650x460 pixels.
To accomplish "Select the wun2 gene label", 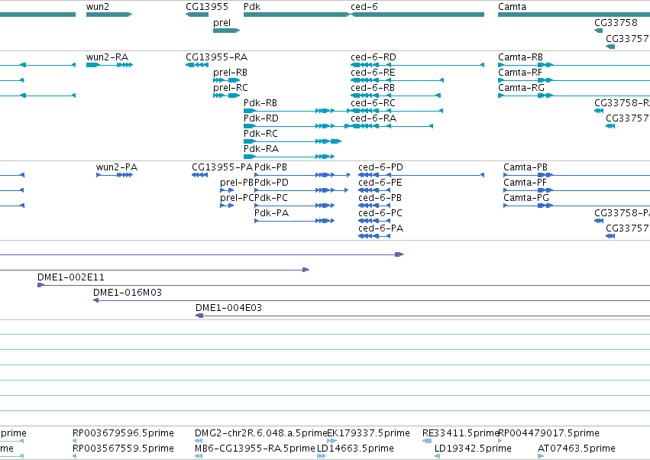I will click(x=98, y=7).
